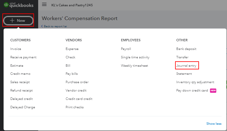Select Payroll under Employees

click(x=126, y=49)
